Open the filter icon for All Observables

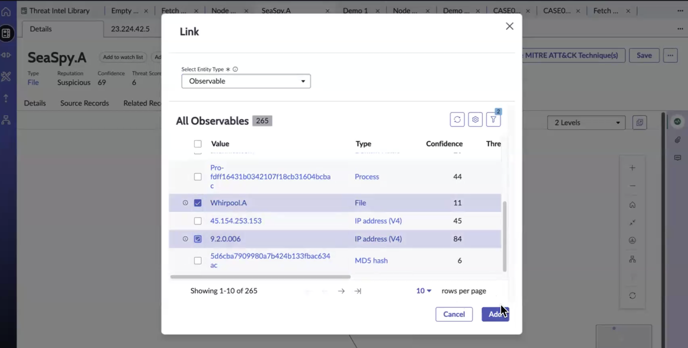493,119
